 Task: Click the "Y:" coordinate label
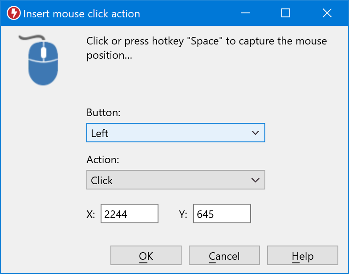pos(183,214)
